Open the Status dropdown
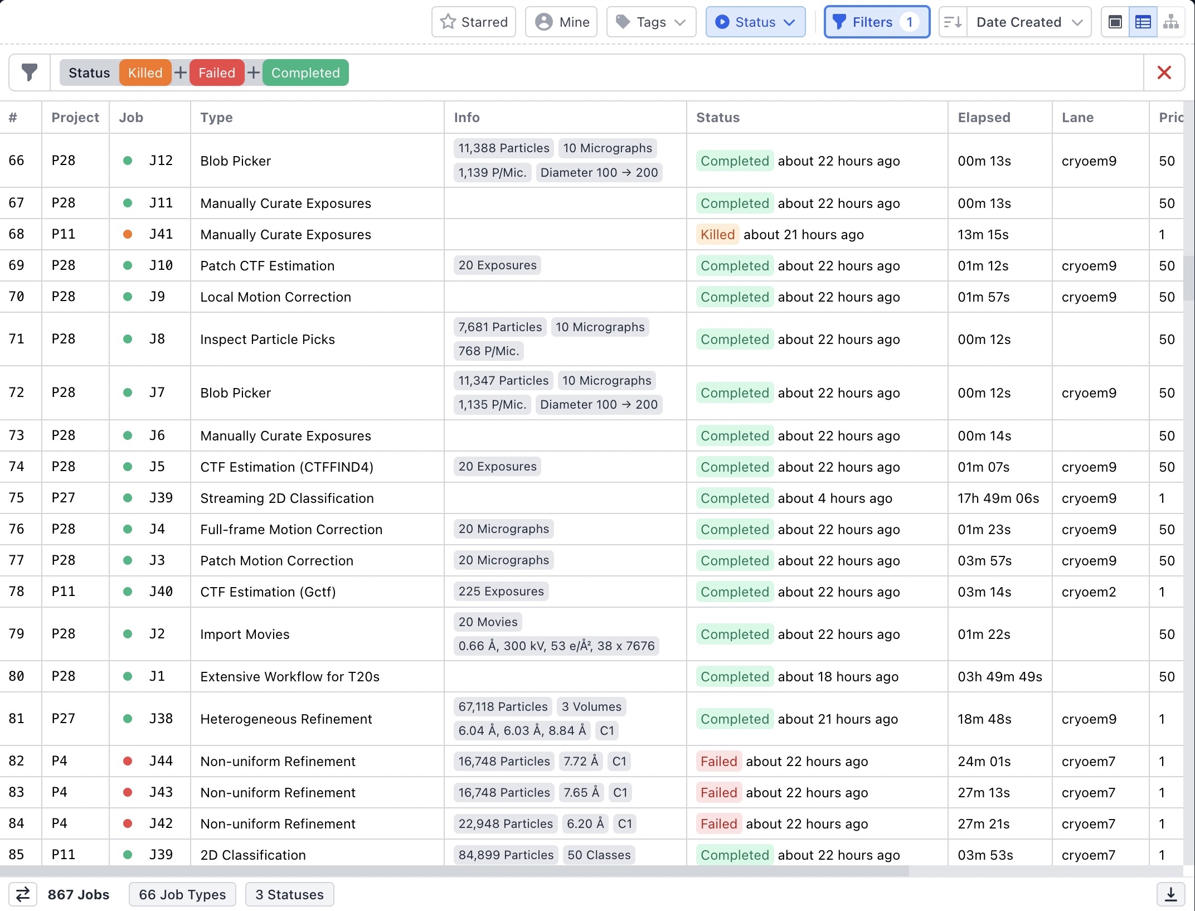1195x911 pixels. 755,22
